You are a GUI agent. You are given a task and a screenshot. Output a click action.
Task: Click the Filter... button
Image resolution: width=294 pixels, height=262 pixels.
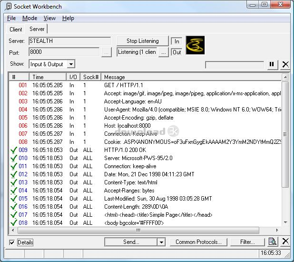[247, 242]
